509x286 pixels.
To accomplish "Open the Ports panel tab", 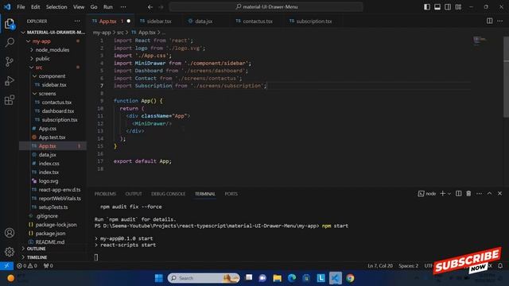I will (x=231, y=194).
